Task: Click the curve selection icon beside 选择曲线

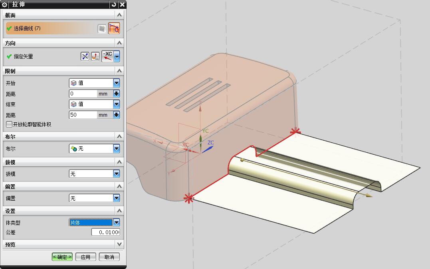Action: click(114, 29)
